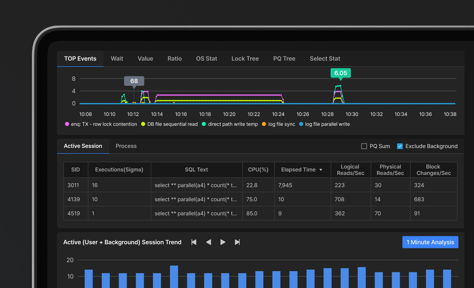Open the OS Stat tab

click(x=206, y=59)
